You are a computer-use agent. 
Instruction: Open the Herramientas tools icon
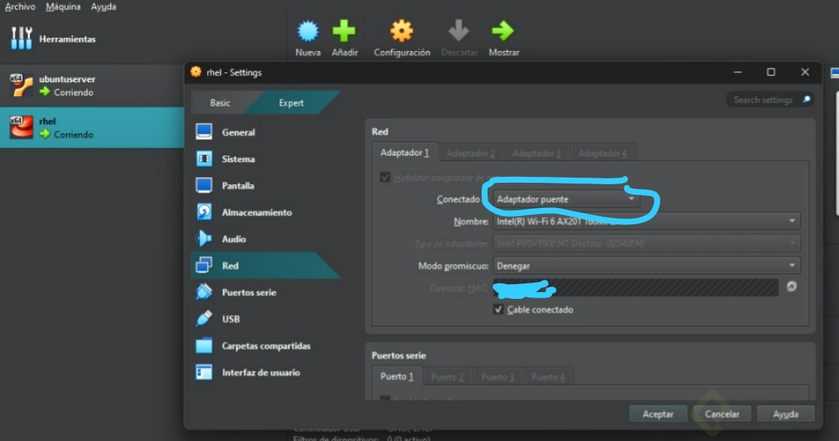[x=21, y=38]
